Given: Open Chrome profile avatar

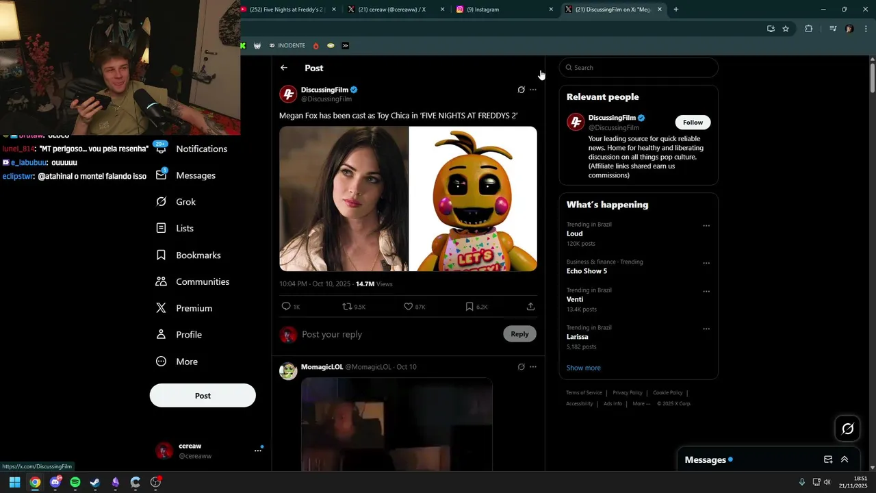Looking at the screenshot, I should [x=849, y=29].
